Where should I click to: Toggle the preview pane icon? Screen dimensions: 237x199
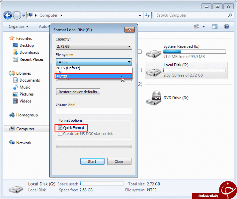(215, 27)
